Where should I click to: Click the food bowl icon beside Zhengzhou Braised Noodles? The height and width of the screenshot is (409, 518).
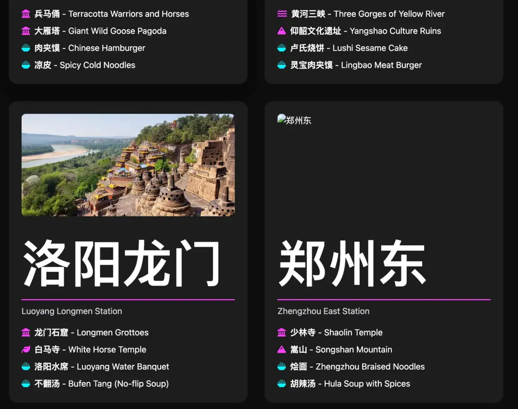(x=282, y=367)
